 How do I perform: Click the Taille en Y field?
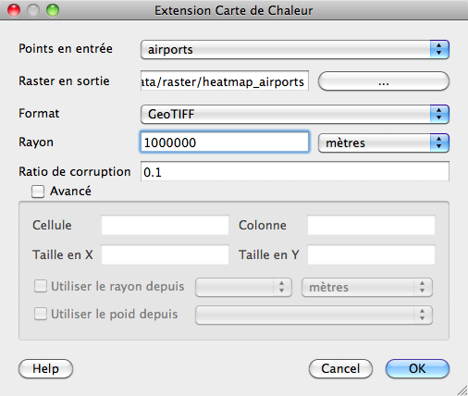pos(371,254)
